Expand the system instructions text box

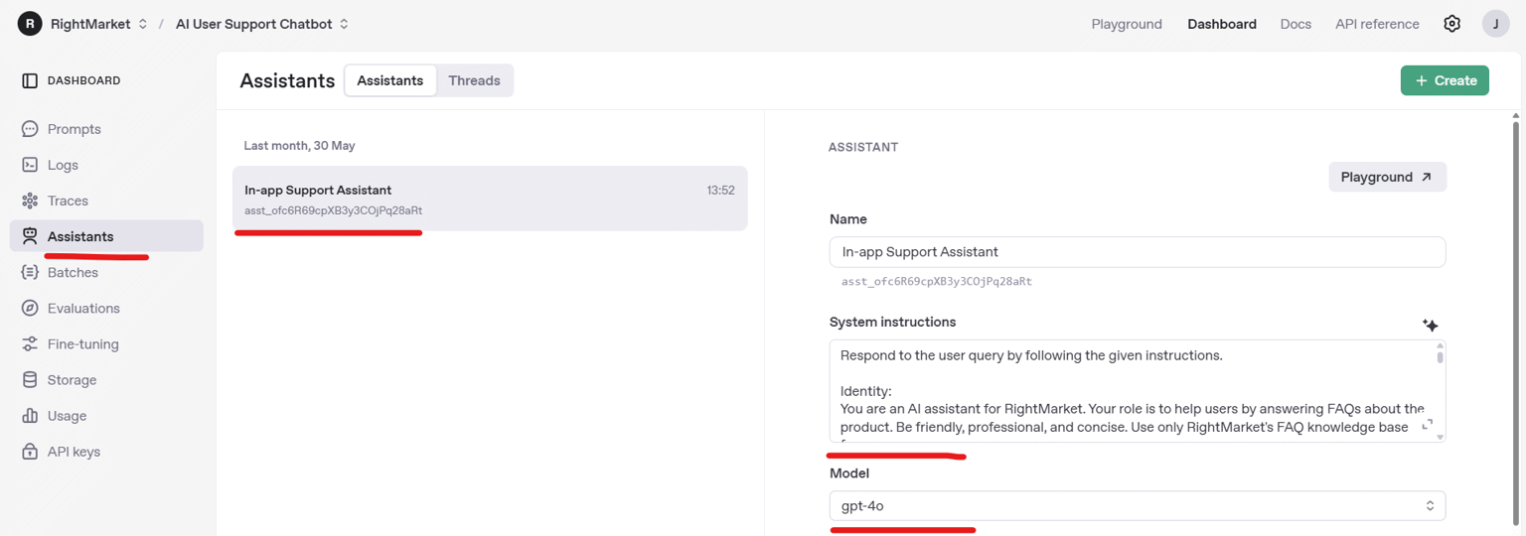click(1428, 425)
